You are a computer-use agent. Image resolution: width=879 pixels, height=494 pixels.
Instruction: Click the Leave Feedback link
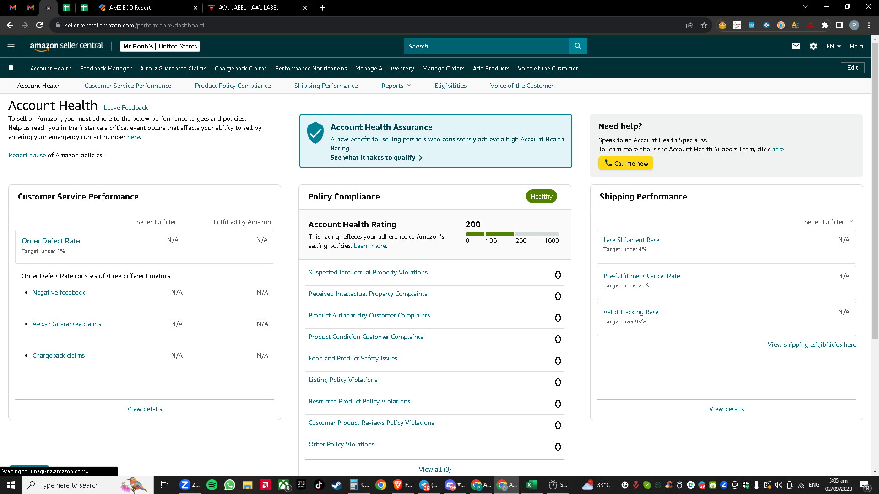126,107
